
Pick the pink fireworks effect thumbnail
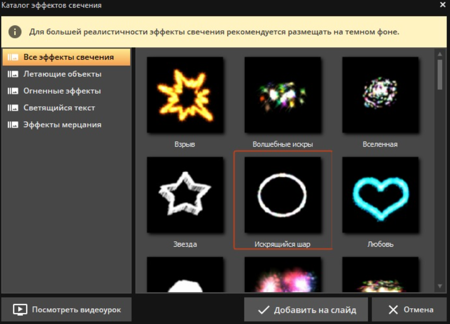283,274
